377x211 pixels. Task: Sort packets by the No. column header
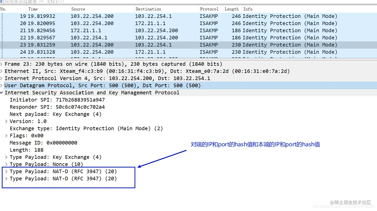(13, 9)
